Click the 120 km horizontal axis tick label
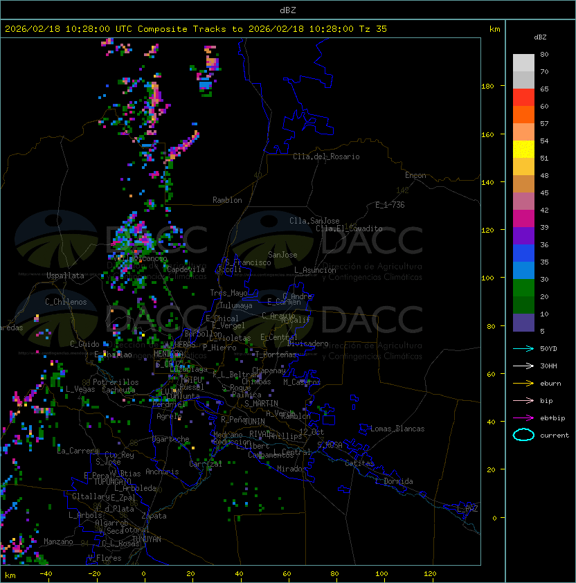The height and width of the screenshot is (583, 576). (430, 574)
